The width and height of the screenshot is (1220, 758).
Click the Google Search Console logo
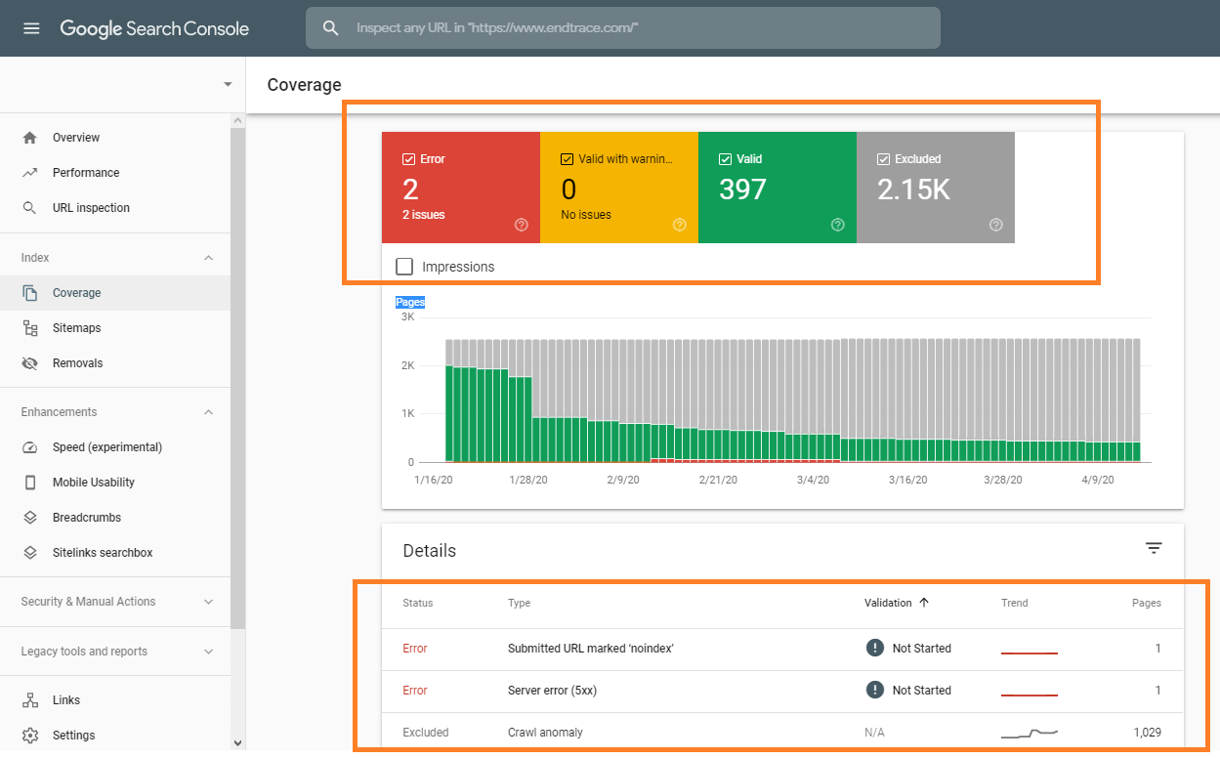point(154,28)
